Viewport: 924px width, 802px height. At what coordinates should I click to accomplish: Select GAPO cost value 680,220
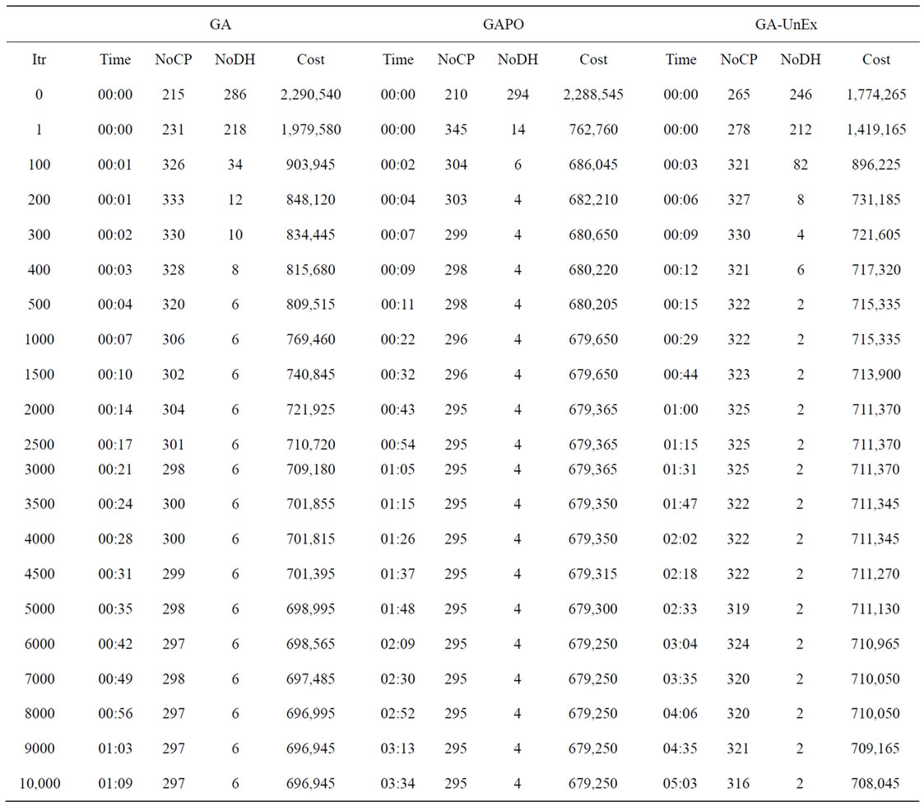coord(593,269)
